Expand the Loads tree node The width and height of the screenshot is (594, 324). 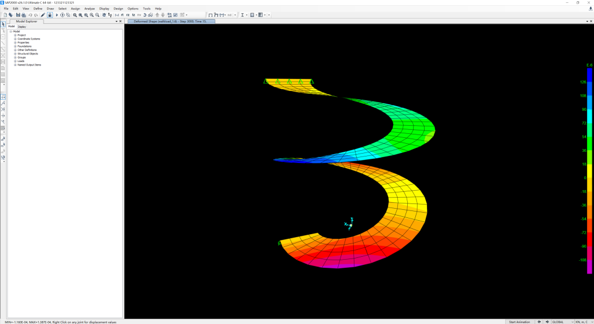15,61
